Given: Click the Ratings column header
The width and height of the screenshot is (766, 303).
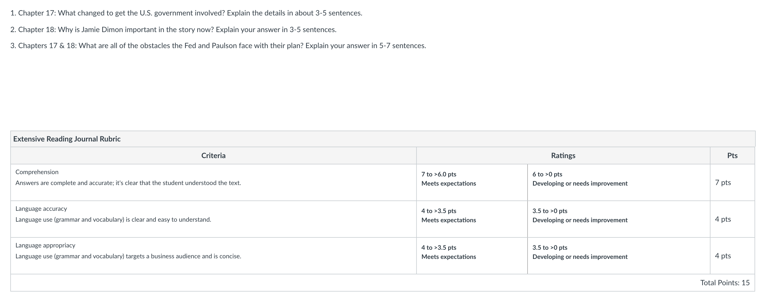Looking at the screenshot, I should pyautogui.click(x=563, y=156).
